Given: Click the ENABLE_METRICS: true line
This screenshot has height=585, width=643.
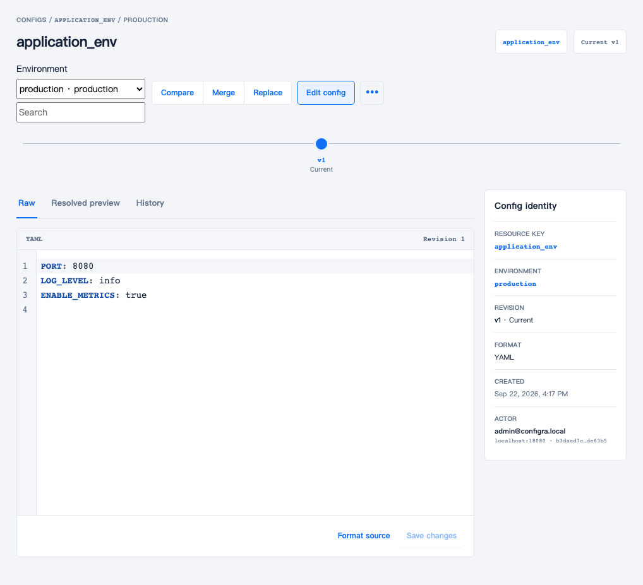Looking at the screenshot, I should pos(255,295).
